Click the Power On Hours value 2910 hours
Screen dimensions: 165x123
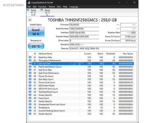(x=128, y=41)
